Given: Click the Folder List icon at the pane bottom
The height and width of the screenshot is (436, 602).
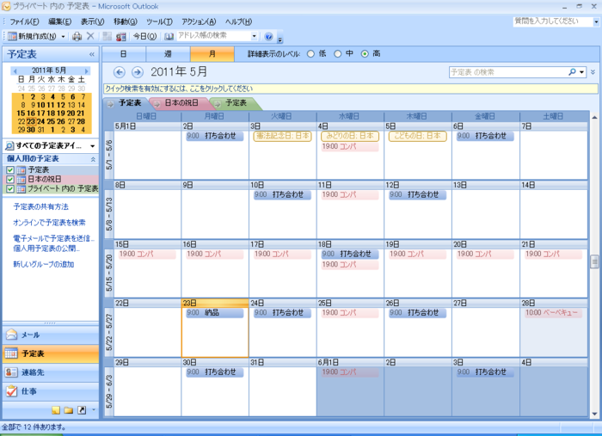Looking at the screenshot, I should point(69,410).
